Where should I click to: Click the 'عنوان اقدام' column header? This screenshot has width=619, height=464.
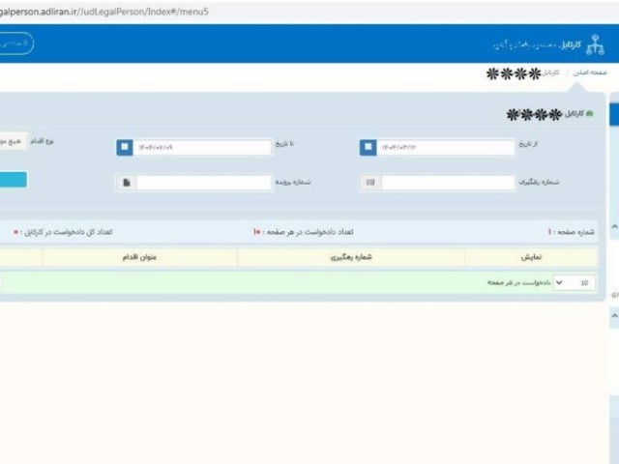coord(140,257)
